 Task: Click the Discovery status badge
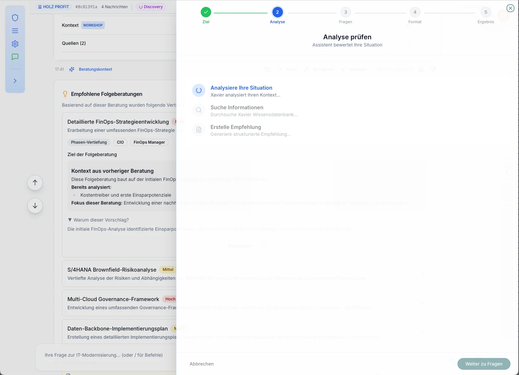[x=151, y=7]
